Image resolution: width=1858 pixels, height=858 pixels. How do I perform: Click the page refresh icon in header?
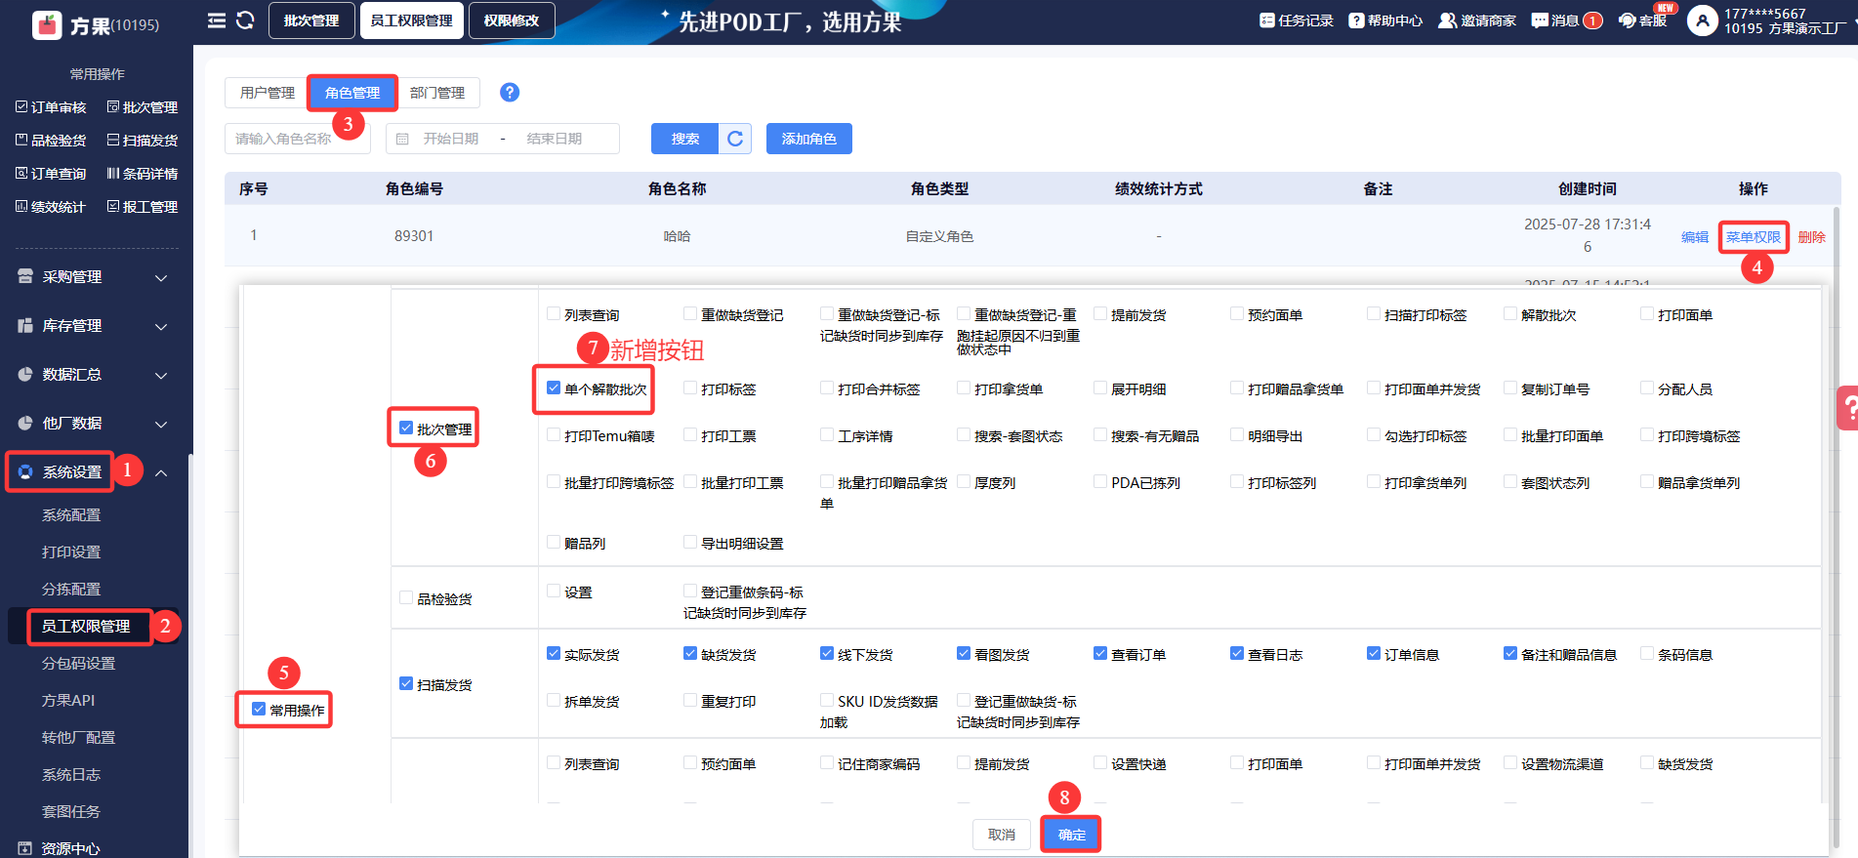(x=245, y=20)
